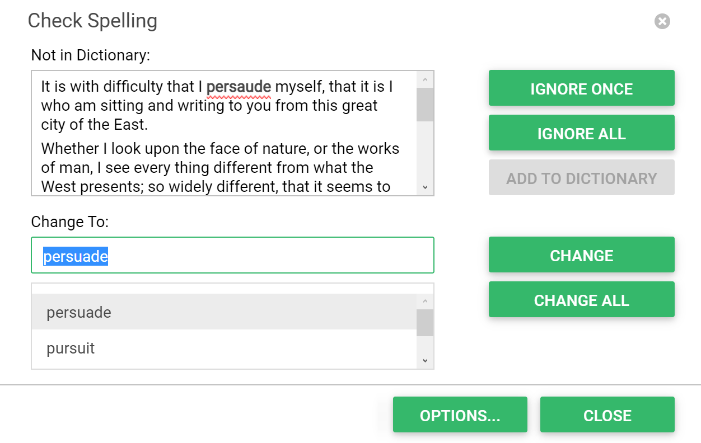Screen dimensions: 701x443
Task: Apply the correction with the Change button
Action: click(581, 255)
